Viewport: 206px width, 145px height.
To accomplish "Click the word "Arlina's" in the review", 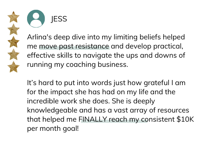I will (39, 38).
